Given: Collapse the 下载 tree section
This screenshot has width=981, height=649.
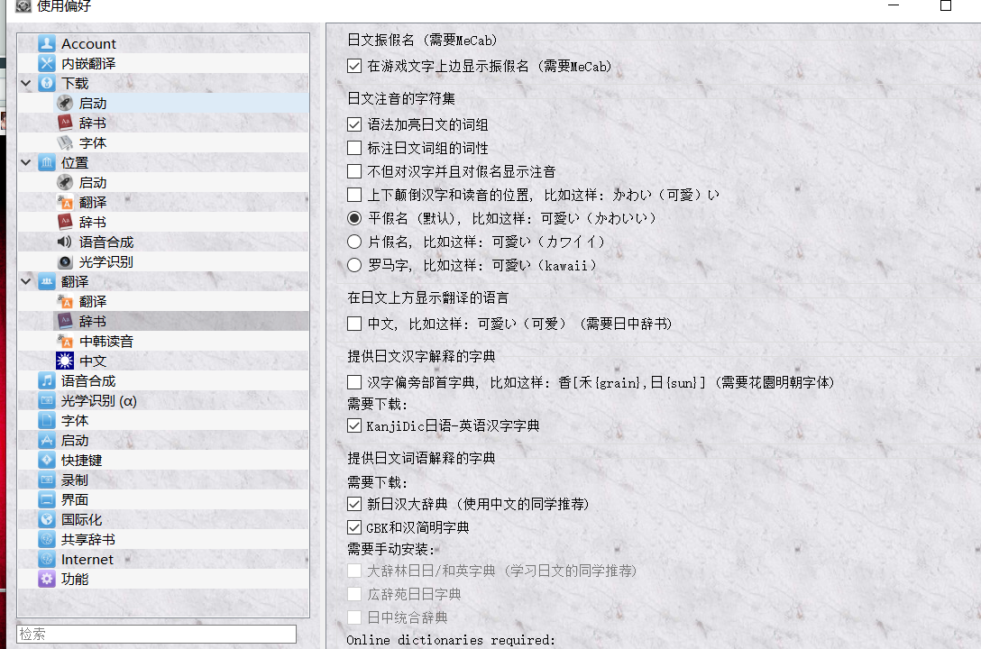Looking at the screenshot, I should click(26, 83).
